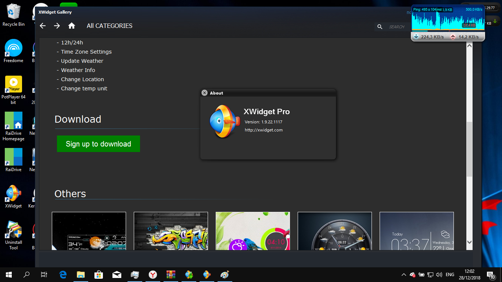
Task: Open Uninstall Tool desktop shortcut
Action: click(14, 235)
